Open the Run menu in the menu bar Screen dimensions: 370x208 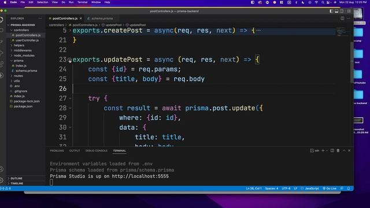[71, 2]
